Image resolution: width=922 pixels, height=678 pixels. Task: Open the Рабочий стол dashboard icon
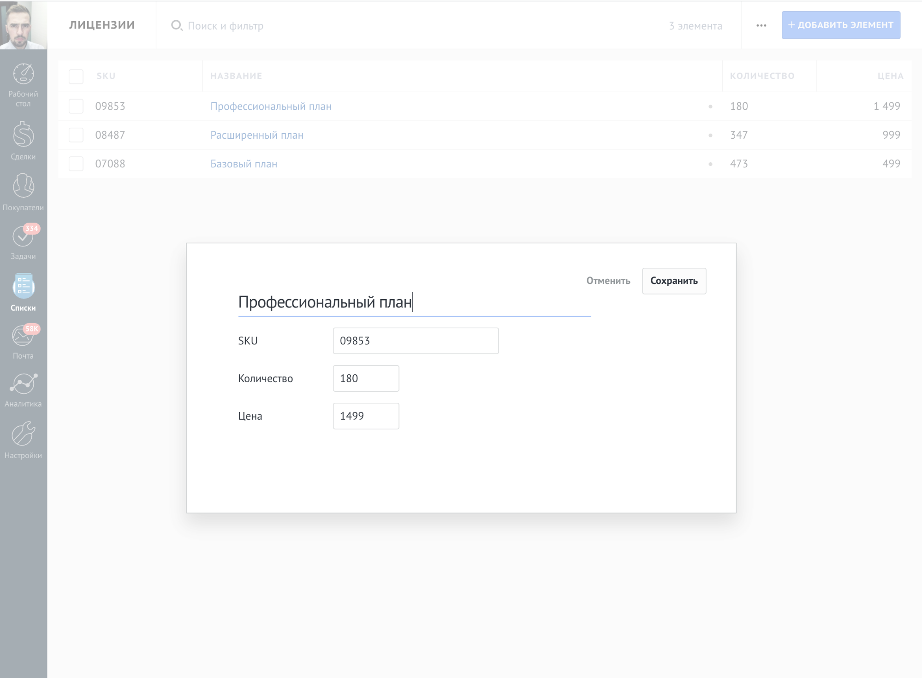(x=23, y=75)
